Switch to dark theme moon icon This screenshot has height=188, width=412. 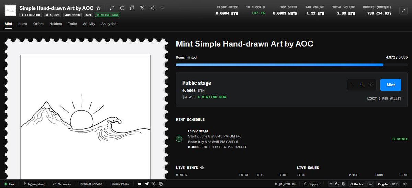tap(337, 184)
